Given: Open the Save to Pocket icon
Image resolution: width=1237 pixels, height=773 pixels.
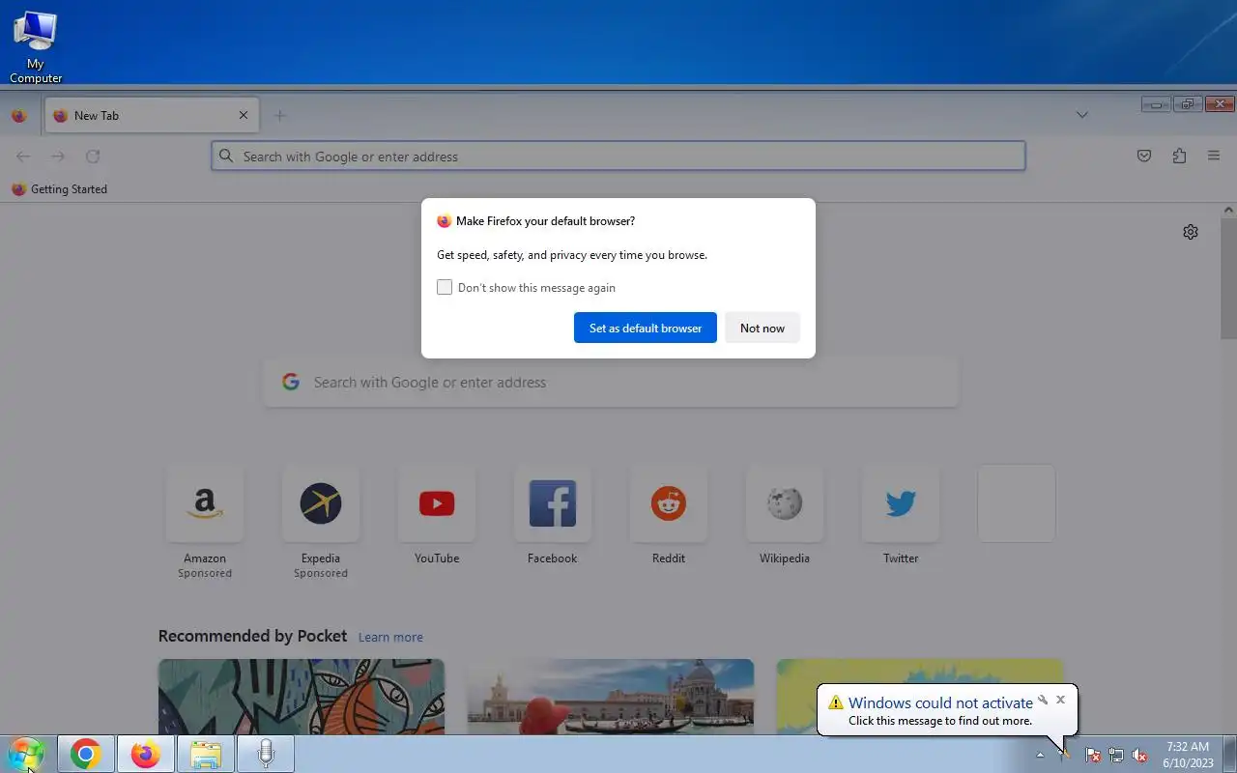Looking at the screenshot, I should point(1144,156).
